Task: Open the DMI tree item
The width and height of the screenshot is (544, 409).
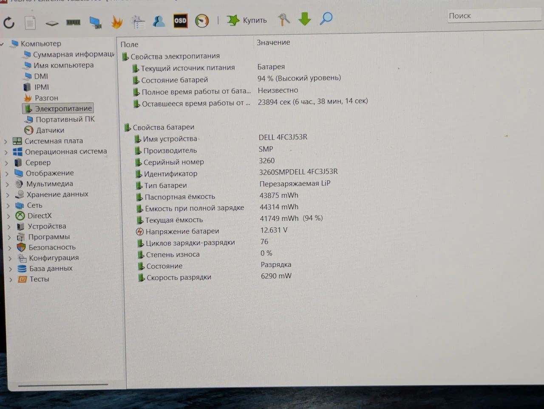Action: pyautogui.click(x=36, y=76)
